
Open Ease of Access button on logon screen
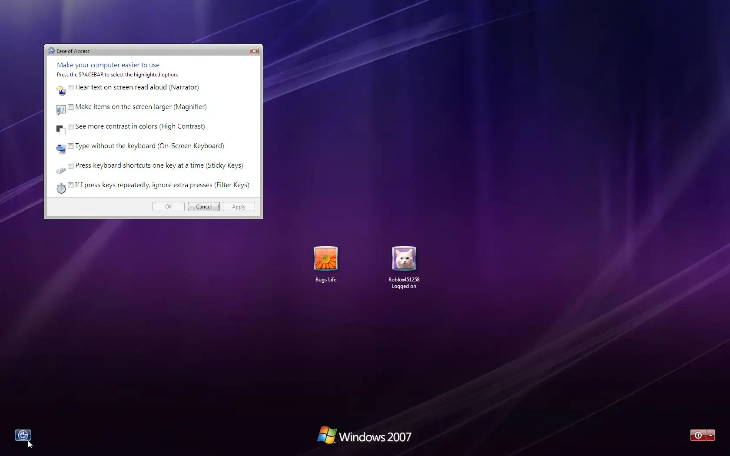23,435
